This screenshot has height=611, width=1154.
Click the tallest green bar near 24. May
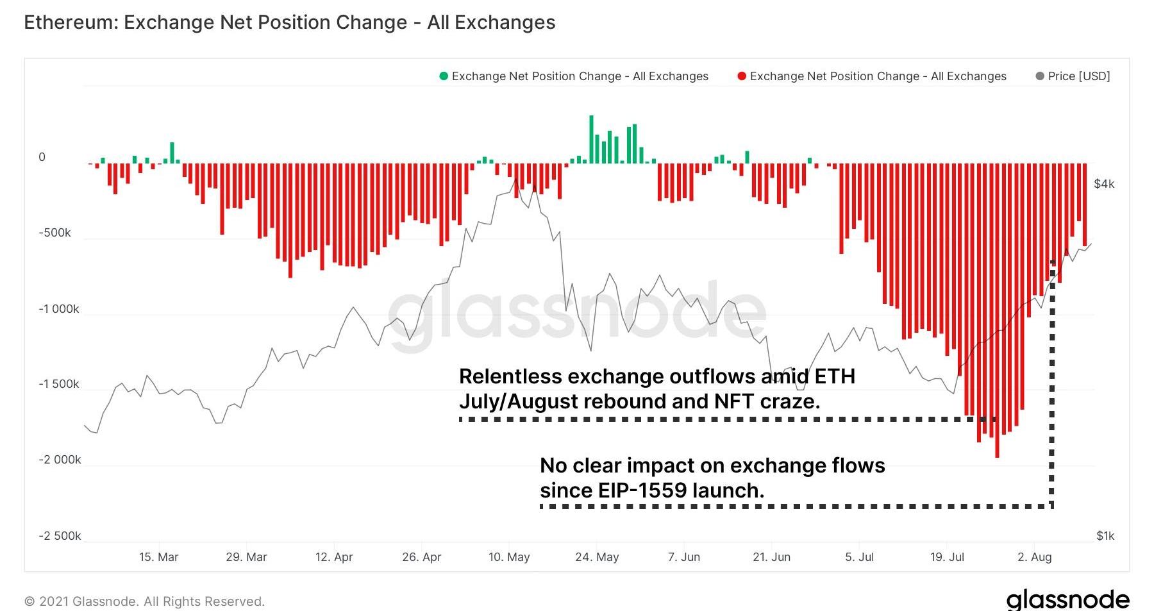pos(591,138)
